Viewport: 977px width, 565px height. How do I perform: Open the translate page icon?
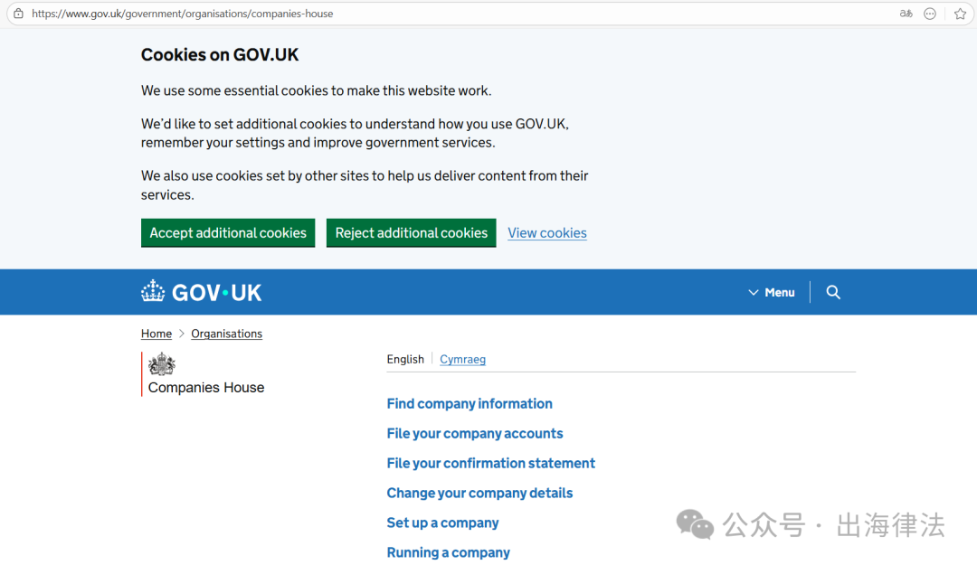click(906, 13)
